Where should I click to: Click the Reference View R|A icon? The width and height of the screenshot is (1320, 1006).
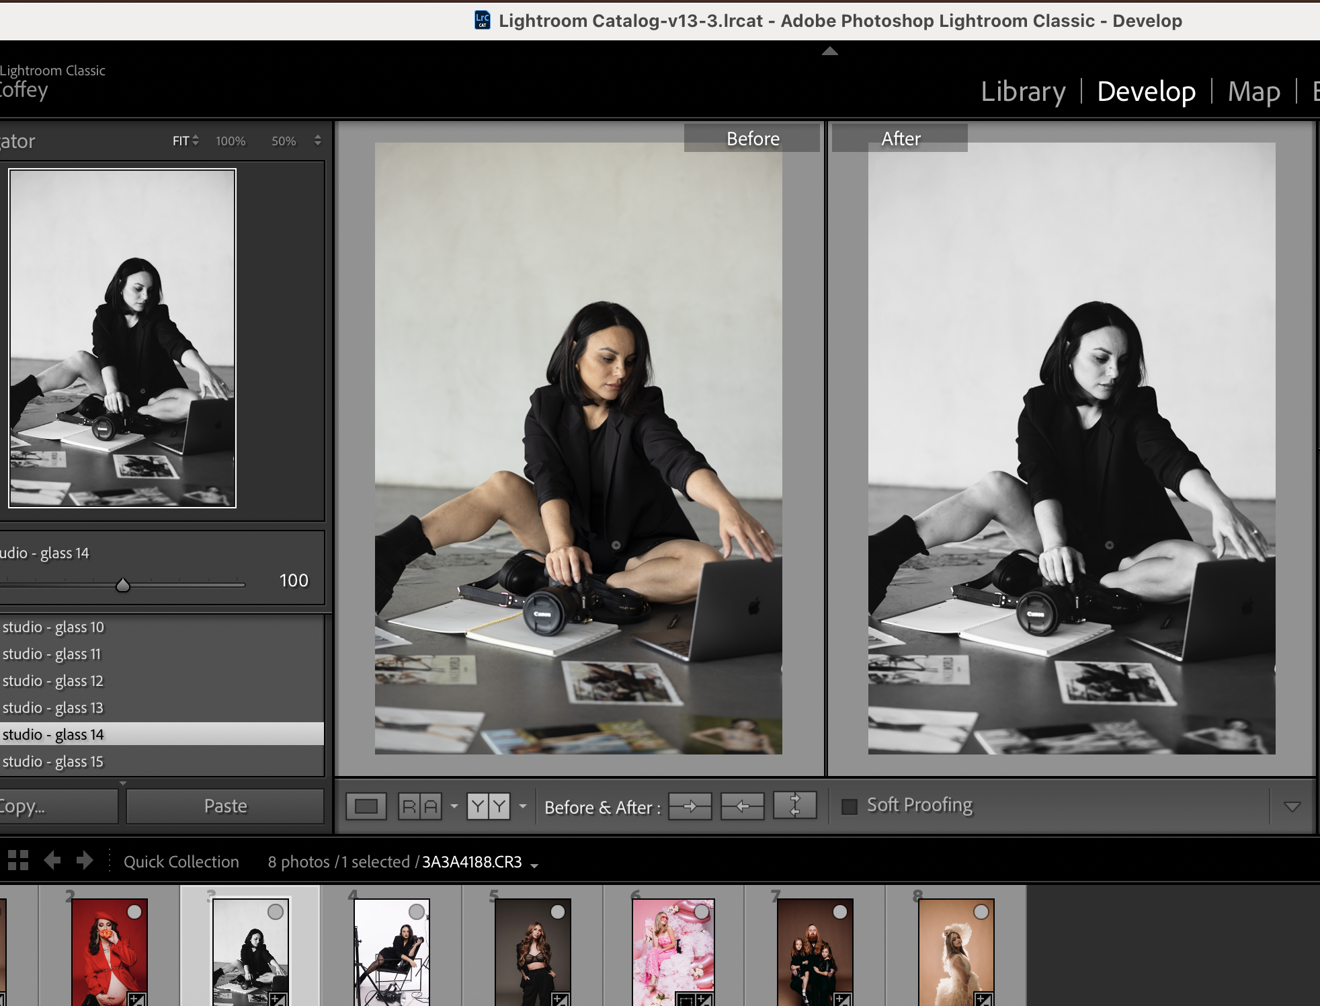tap(420, 806)
